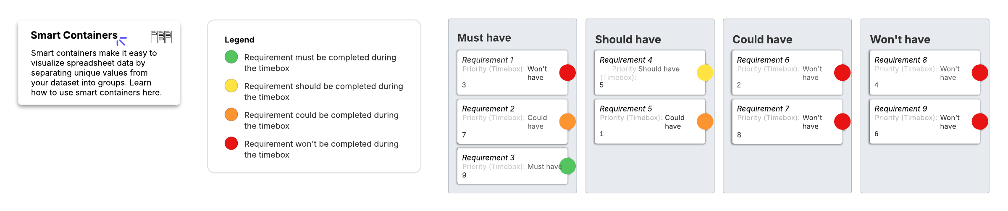Select the yellow legend color circle
This screenshot has width=1008, height=211.
tap(231, 86)
